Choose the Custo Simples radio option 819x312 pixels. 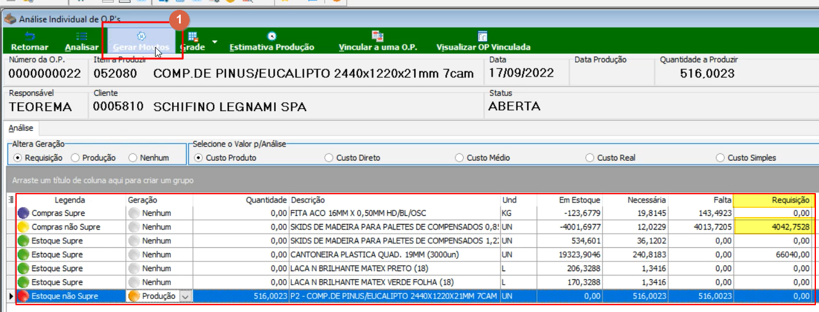(x=720, y=158)
